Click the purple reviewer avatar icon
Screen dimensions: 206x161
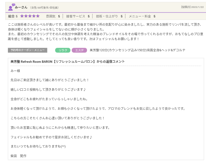coord(11,7)
